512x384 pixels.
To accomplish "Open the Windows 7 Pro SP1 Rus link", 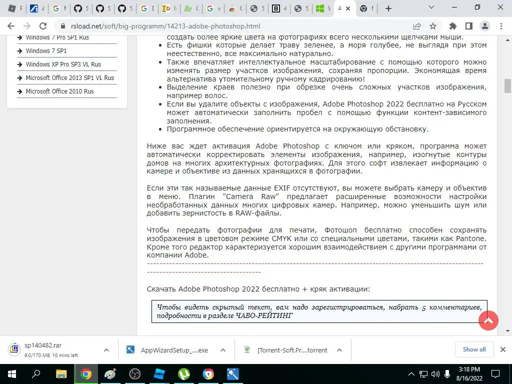I will click(57, 37).
